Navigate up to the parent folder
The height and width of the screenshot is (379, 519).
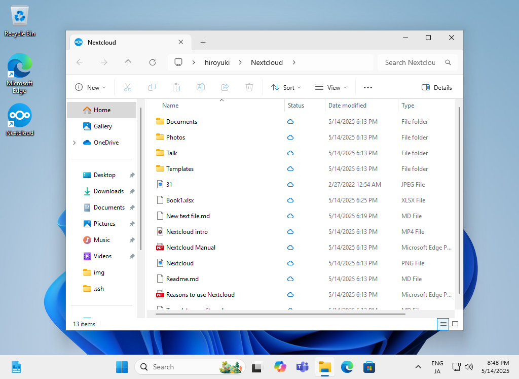[x=128, y=62]
